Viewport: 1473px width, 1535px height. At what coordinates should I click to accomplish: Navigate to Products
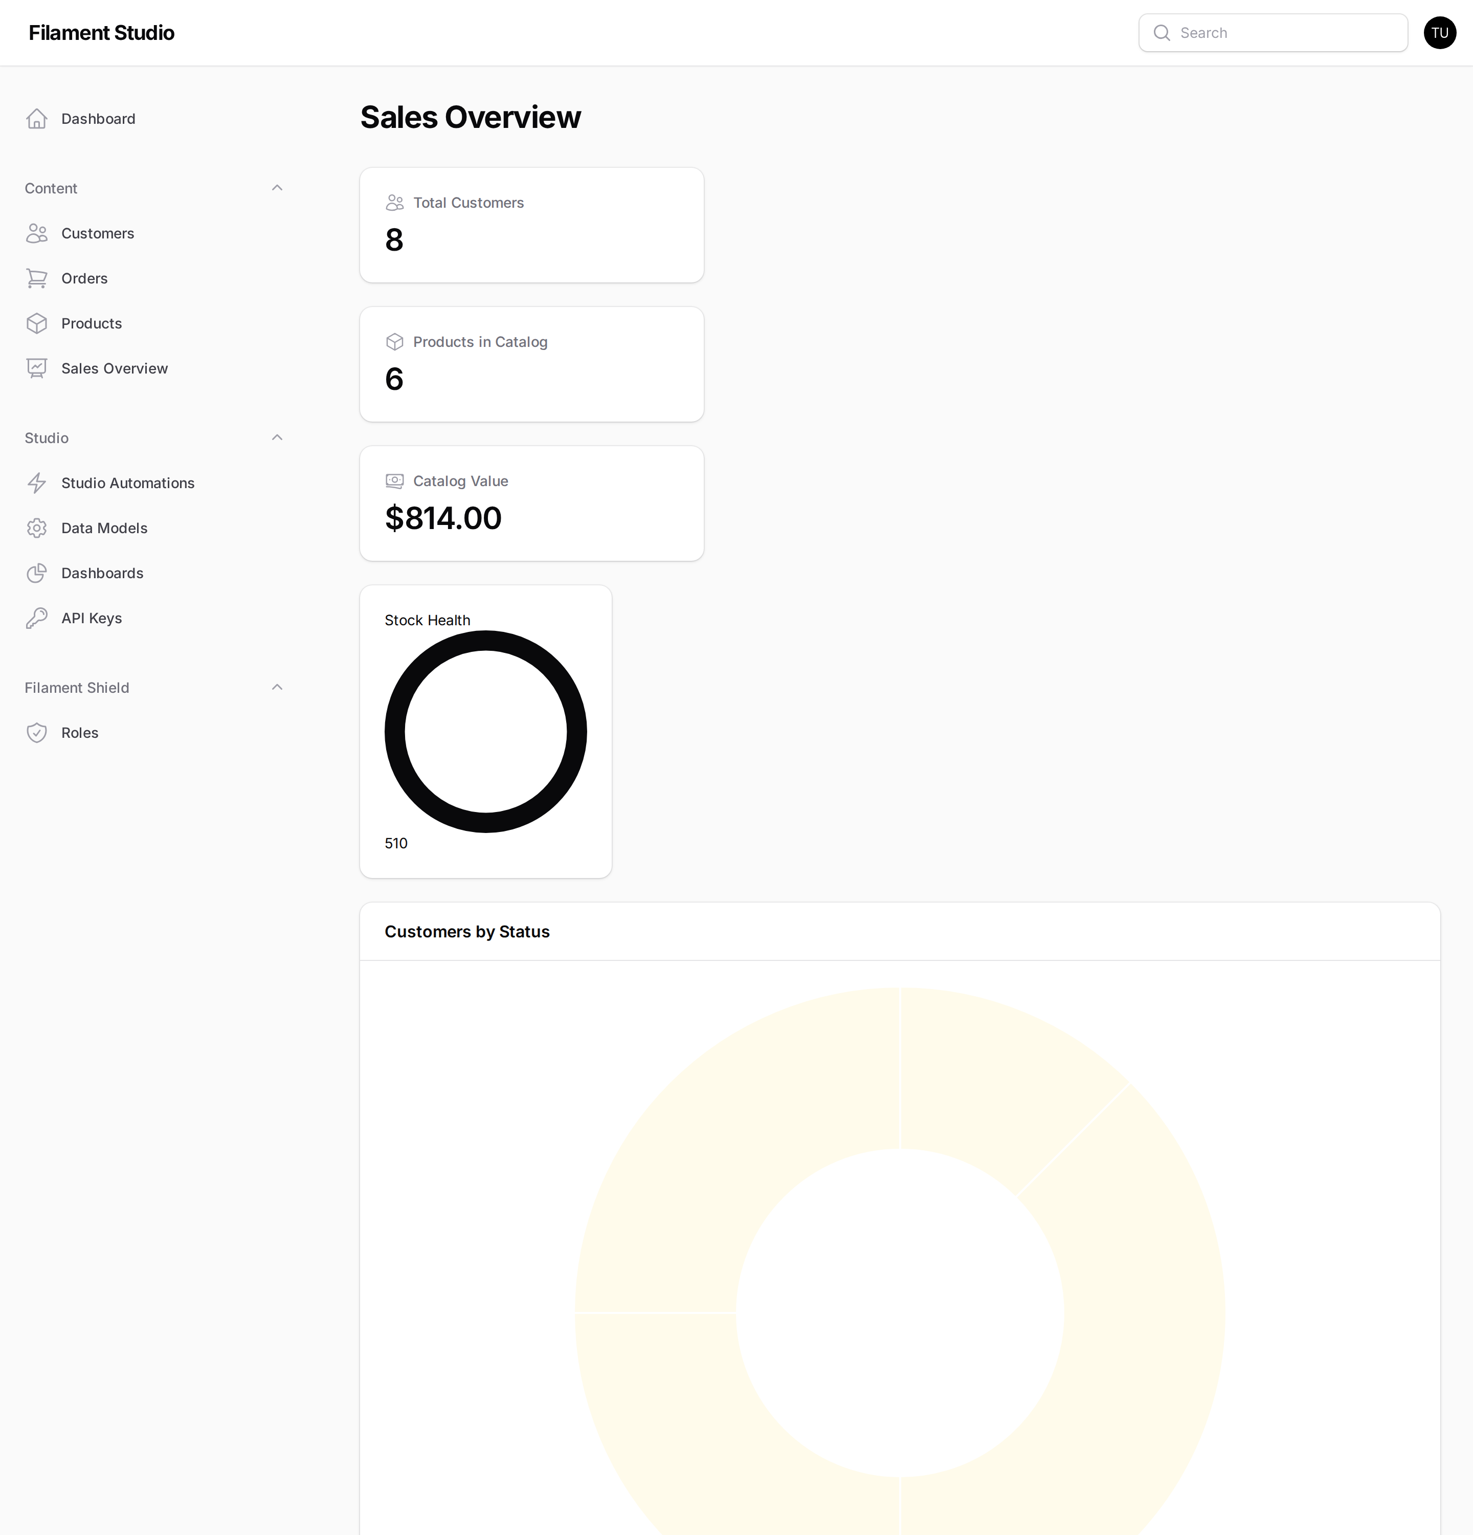tap(155, 323)
